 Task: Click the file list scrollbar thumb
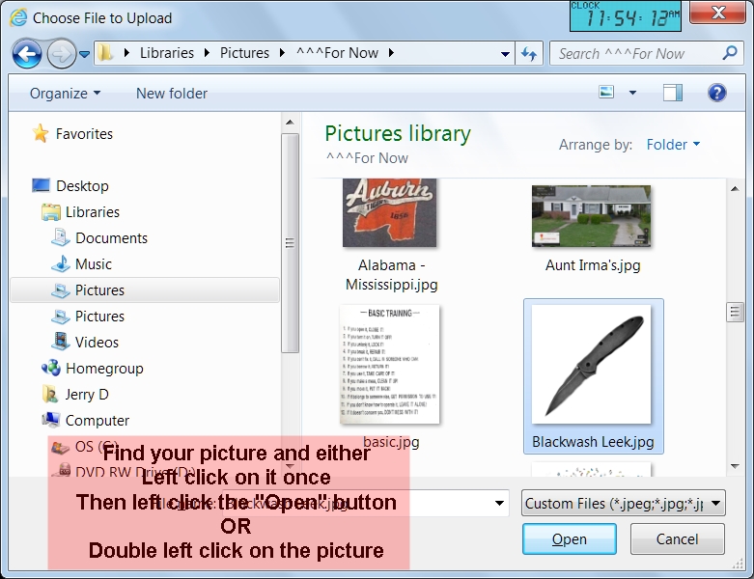(735, 313)
